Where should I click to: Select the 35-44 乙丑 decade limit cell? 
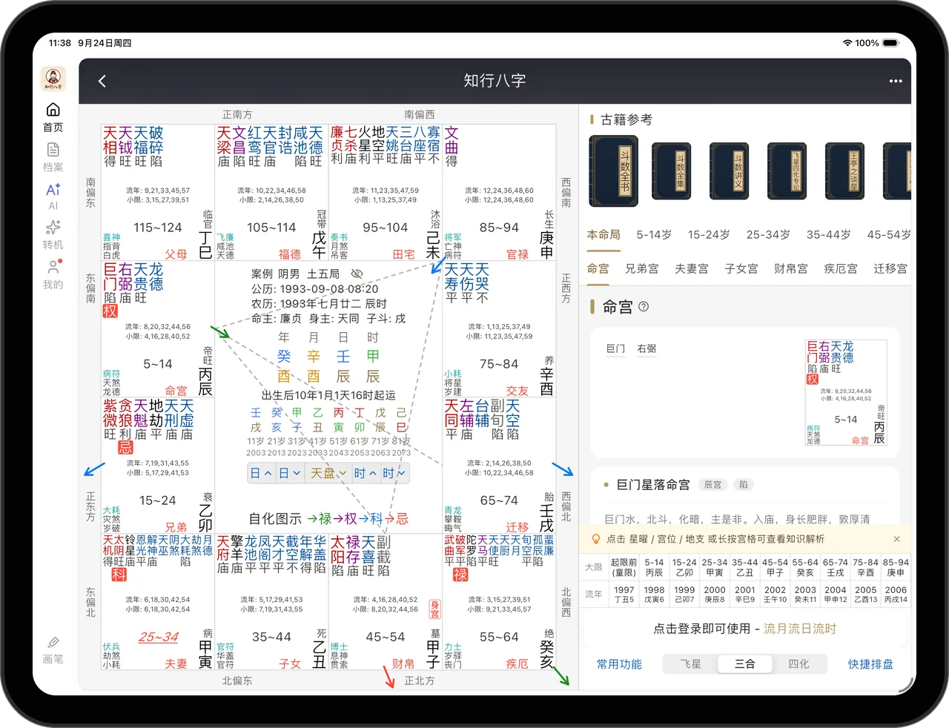[x=744, y=567]
